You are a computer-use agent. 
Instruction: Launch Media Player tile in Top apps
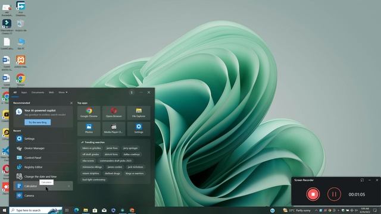pyautogui.click(x=114, y=128)
